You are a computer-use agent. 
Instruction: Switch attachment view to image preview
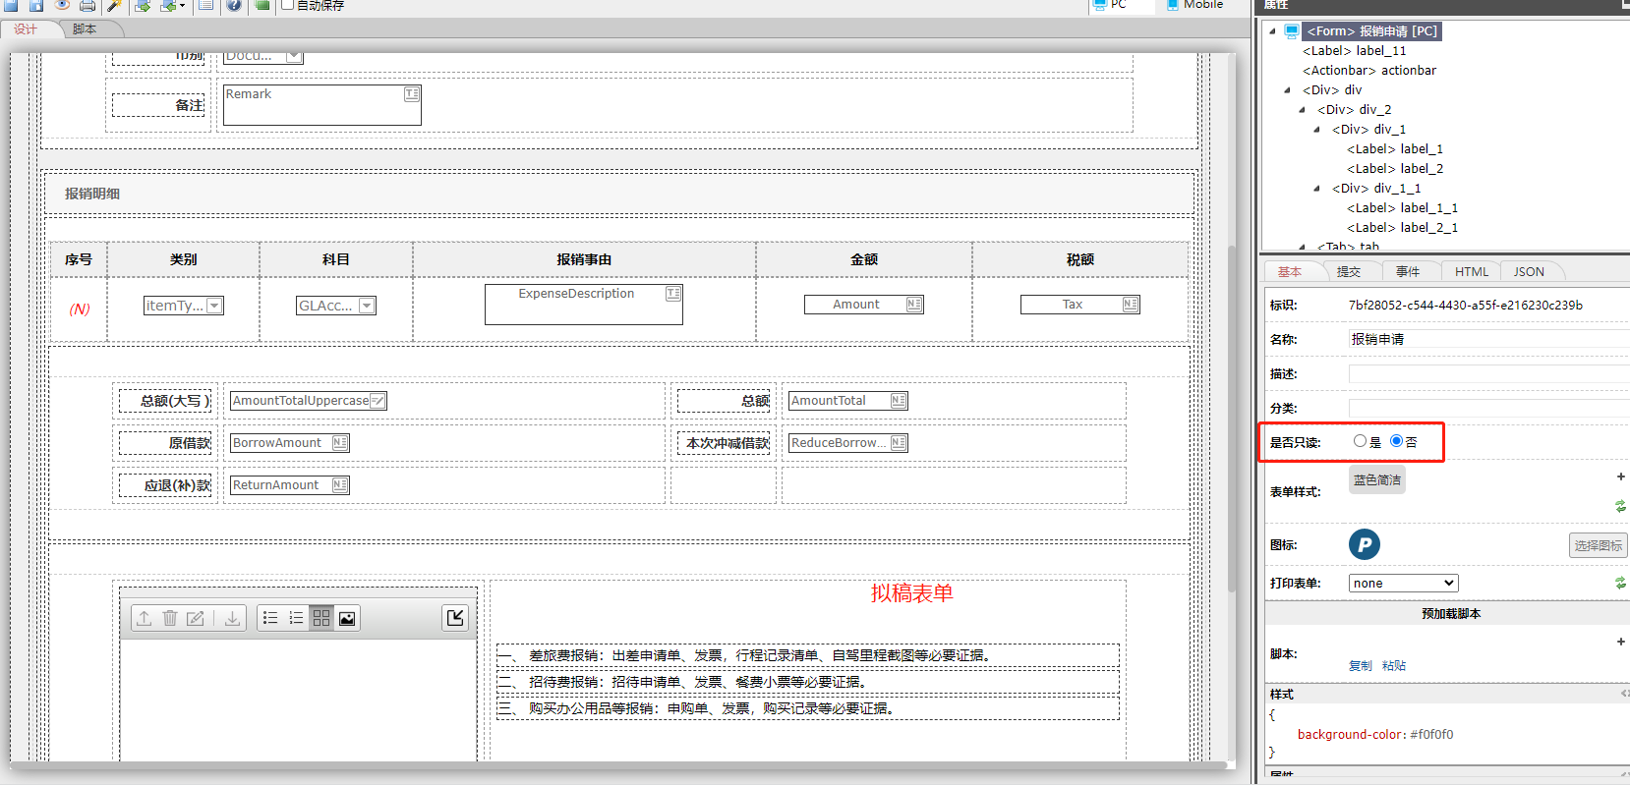point(347,618)
